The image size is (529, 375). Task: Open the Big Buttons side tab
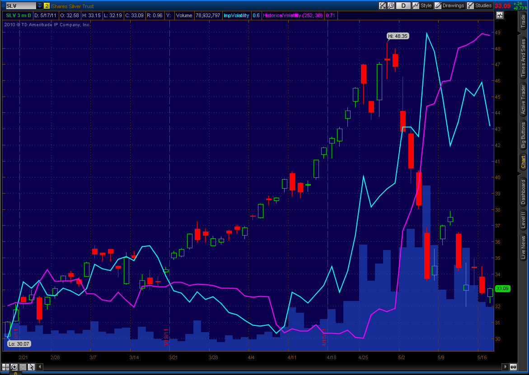(523, 135)
